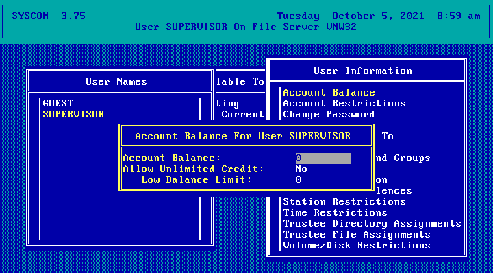Viewport: 493px width, 273px height.
Task: Open Trustee Directory Assignments entry
Action: (372, 223)
